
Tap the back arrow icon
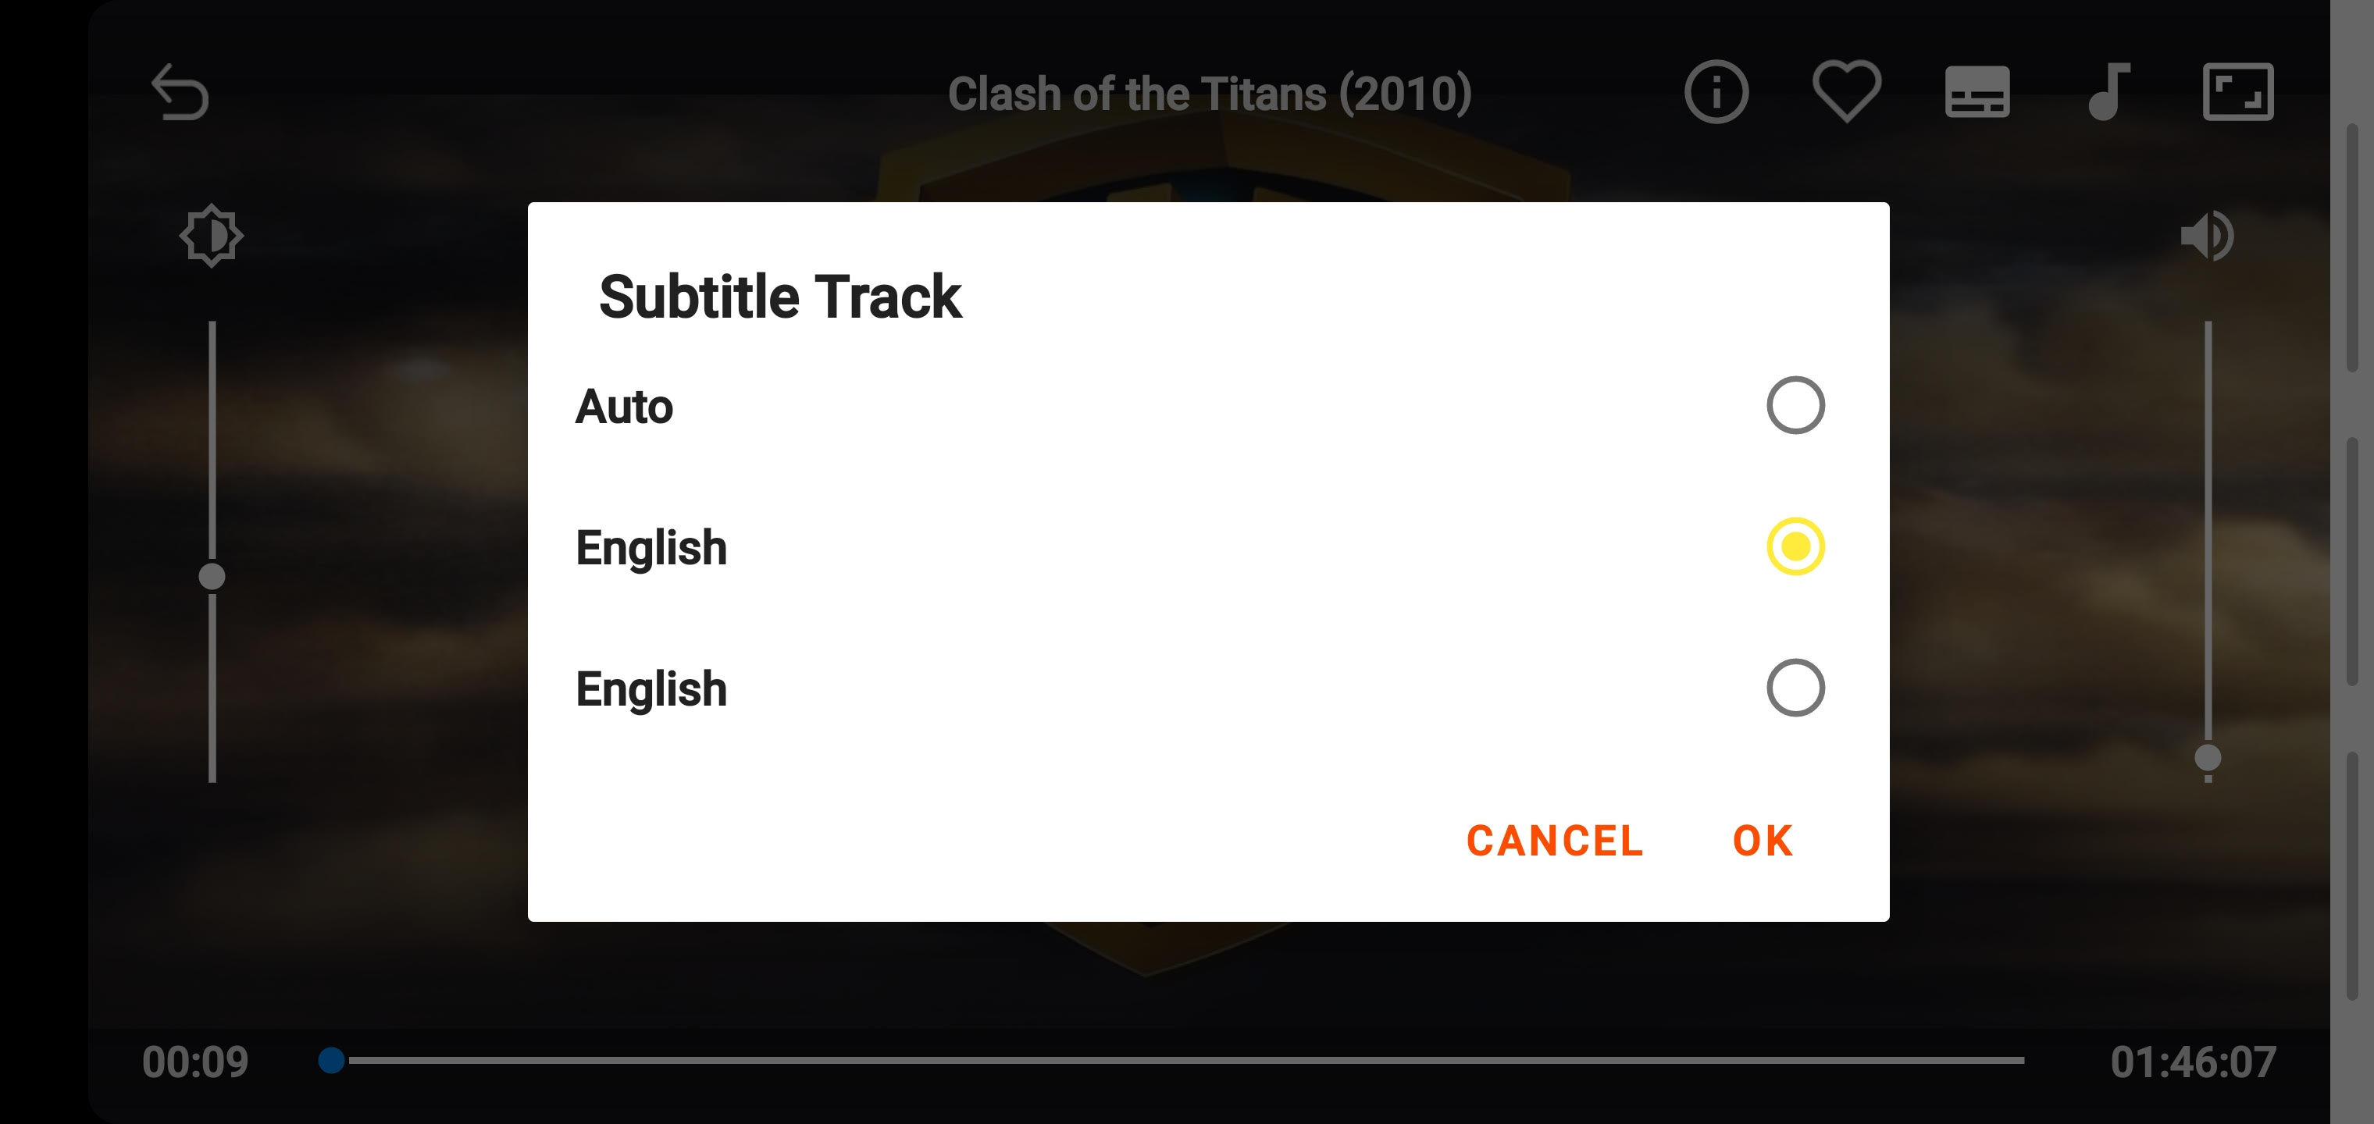coord(180,92)
